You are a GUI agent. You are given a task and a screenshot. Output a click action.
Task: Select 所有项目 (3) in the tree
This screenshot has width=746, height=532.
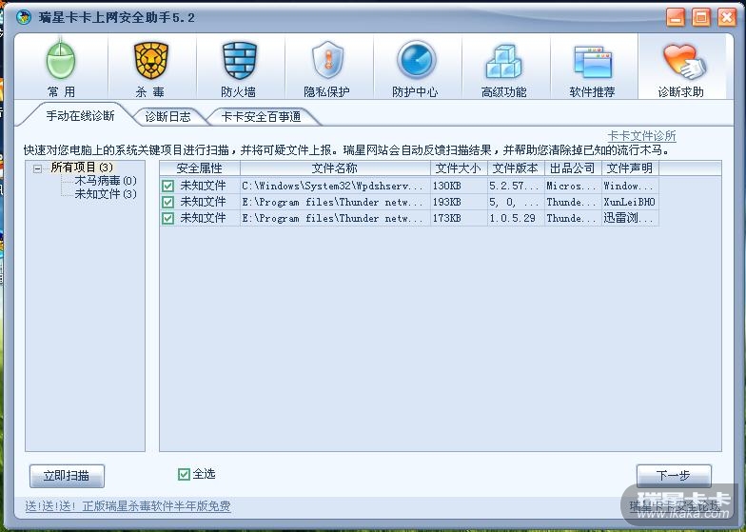82,167
